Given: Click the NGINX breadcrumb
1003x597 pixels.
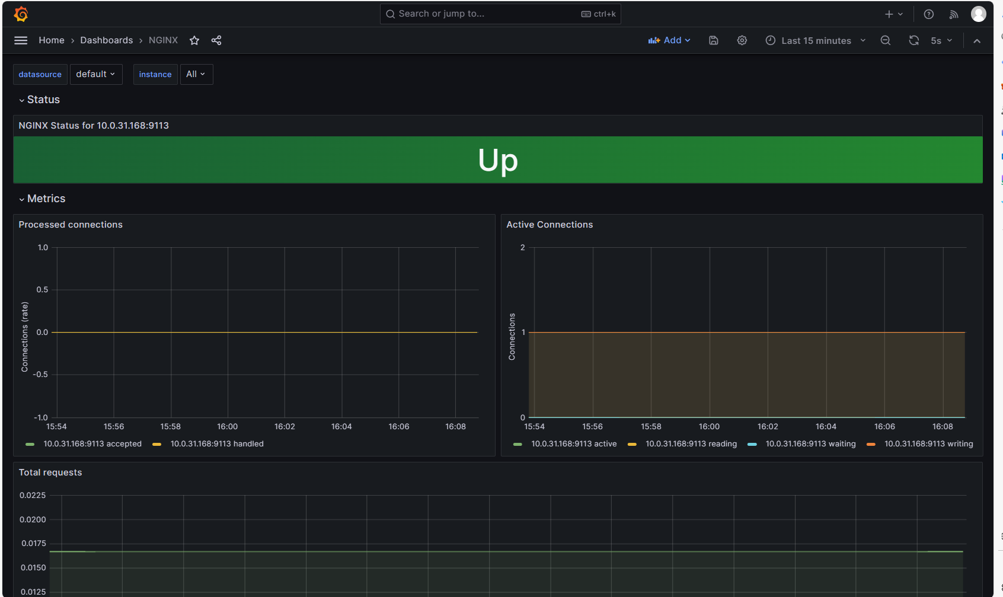Looking at the screenshot, I should click(163, 40).
